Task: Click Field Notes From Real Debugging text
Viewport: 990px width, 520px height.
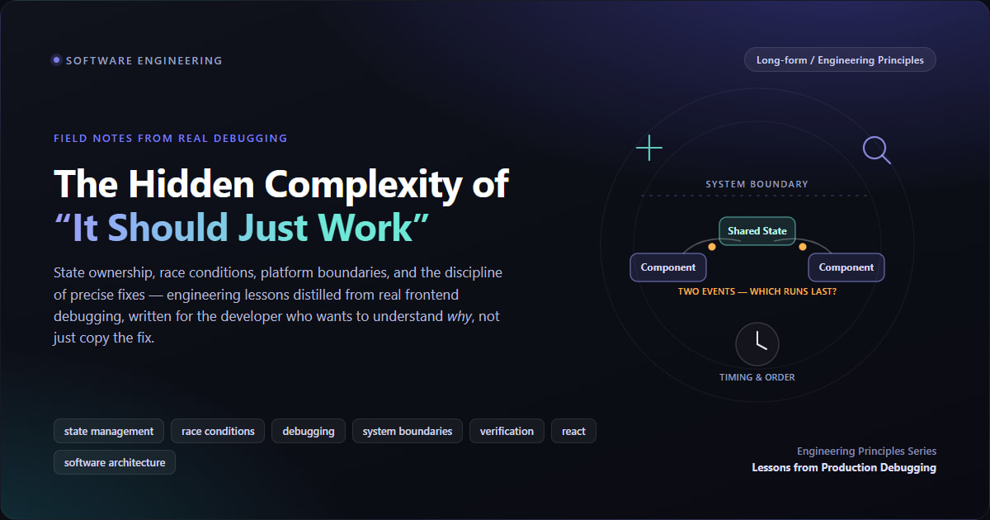Action: point(171,138)
